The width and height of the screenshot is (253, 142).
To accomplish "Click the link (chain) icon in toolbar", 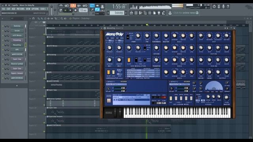I will (x=97, y=9).
